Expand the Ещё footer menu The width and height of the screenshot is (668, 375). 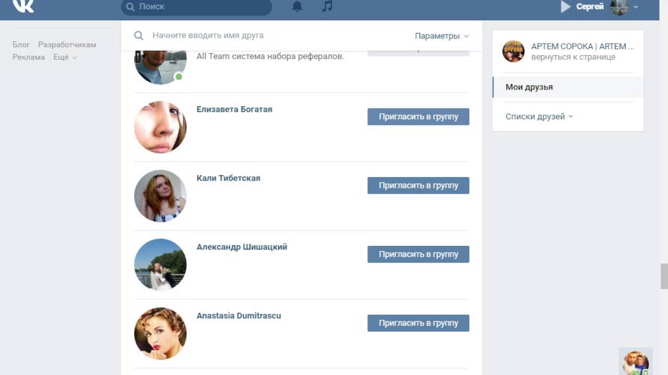[65, 57]
